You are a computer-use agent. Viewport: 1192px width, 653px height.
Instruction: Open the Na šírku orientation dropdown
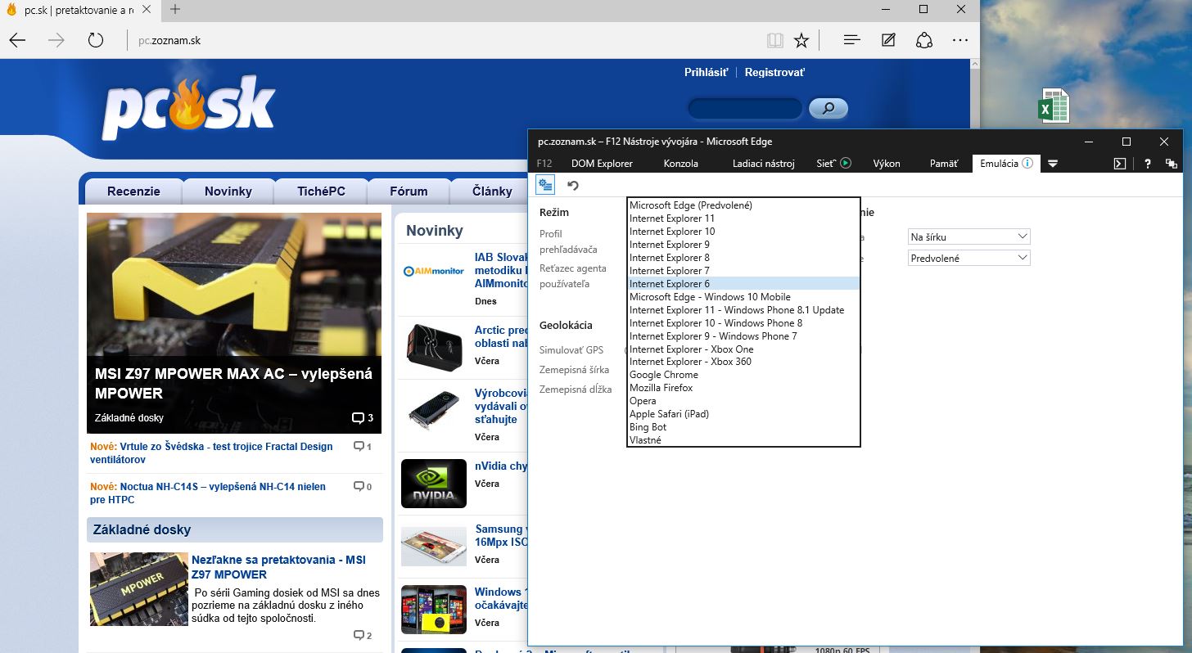click(x=969, y=236)
